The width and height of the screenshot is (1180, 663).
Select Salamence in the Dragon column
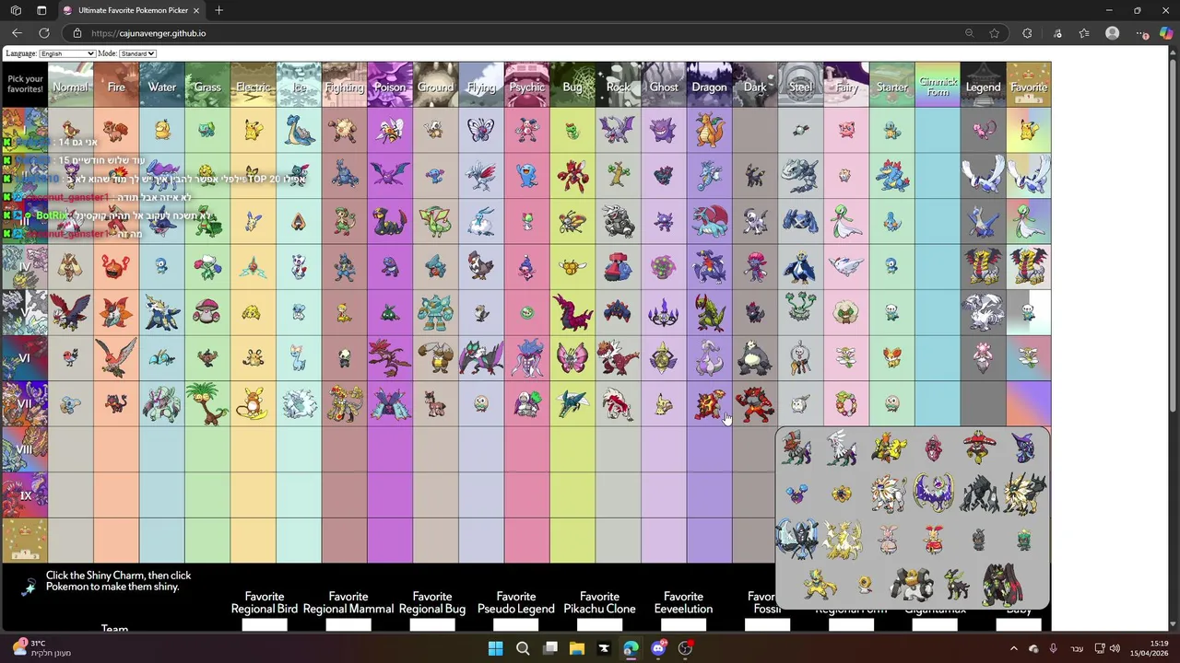(709, 221)
